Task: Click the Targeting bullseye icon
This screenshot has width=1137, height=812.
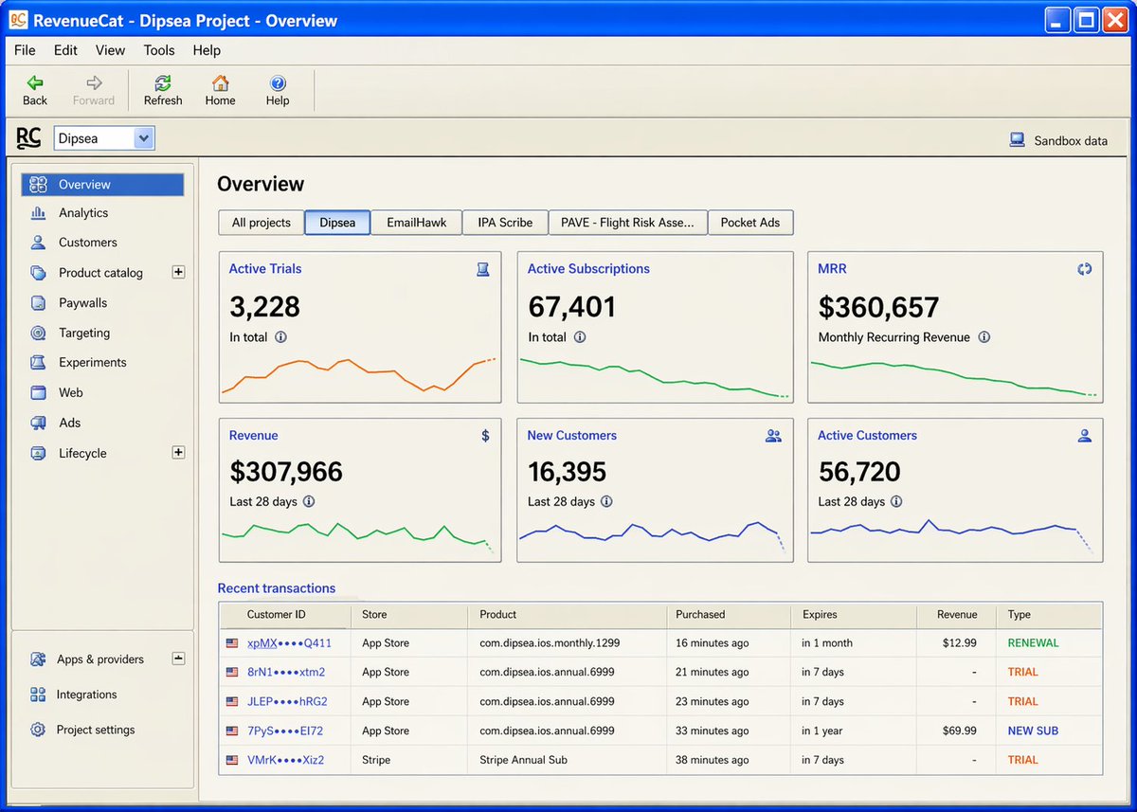Action: click(38, 333)
